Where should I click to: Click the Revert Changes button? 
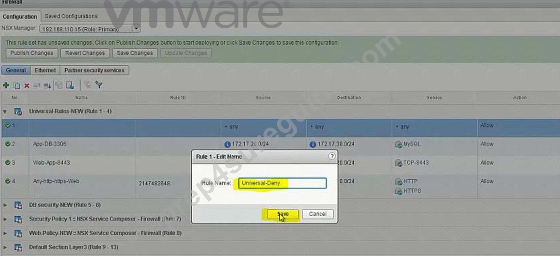[x=85, y=53]
